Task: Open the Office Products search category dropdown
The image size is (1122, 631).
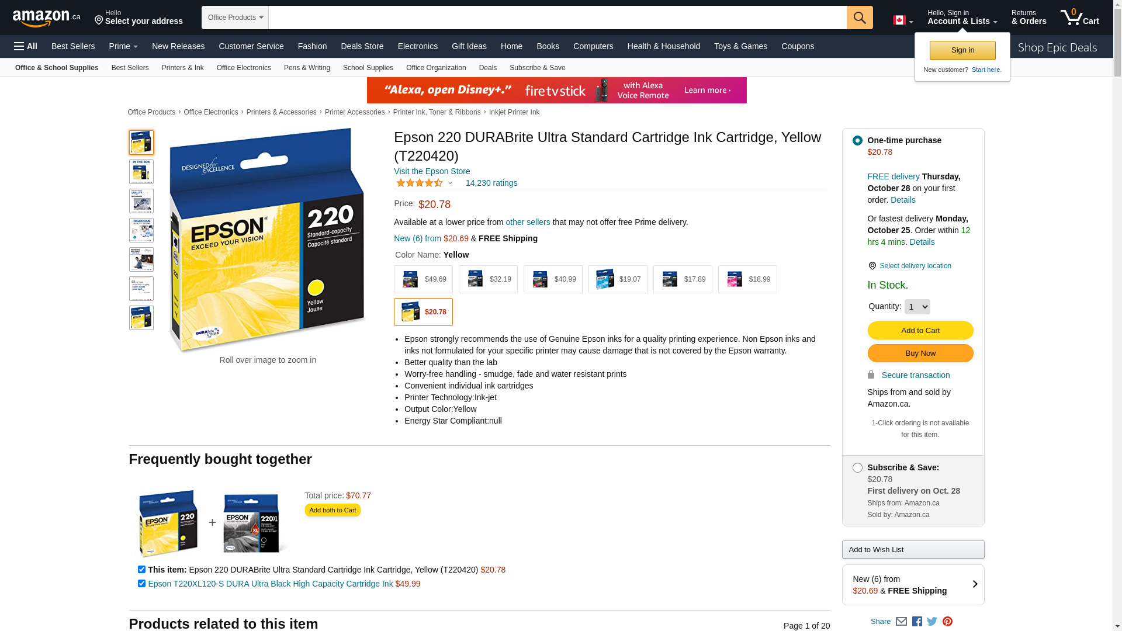Action: [x=235, y=18]
